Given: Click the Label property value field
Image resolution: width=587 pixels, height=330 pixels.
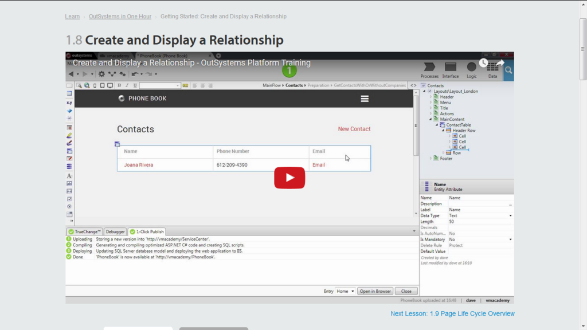Looking at the screenshot, I should coord(481,210).
